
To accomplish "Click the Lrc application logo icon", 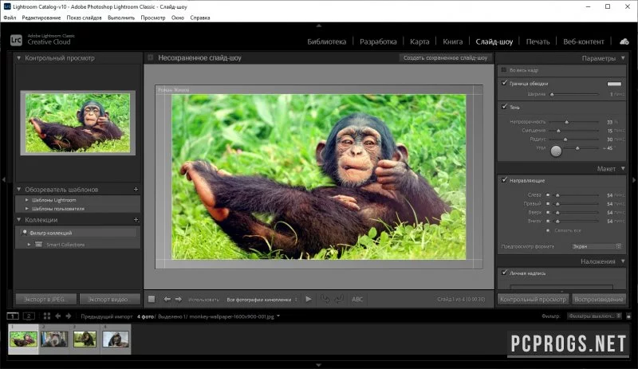I will tap(16, 40).
